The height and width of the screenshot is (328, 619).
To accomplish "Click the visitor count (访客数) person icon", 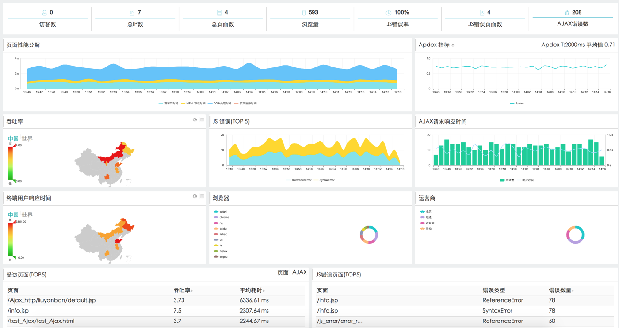I will point(44,13).
